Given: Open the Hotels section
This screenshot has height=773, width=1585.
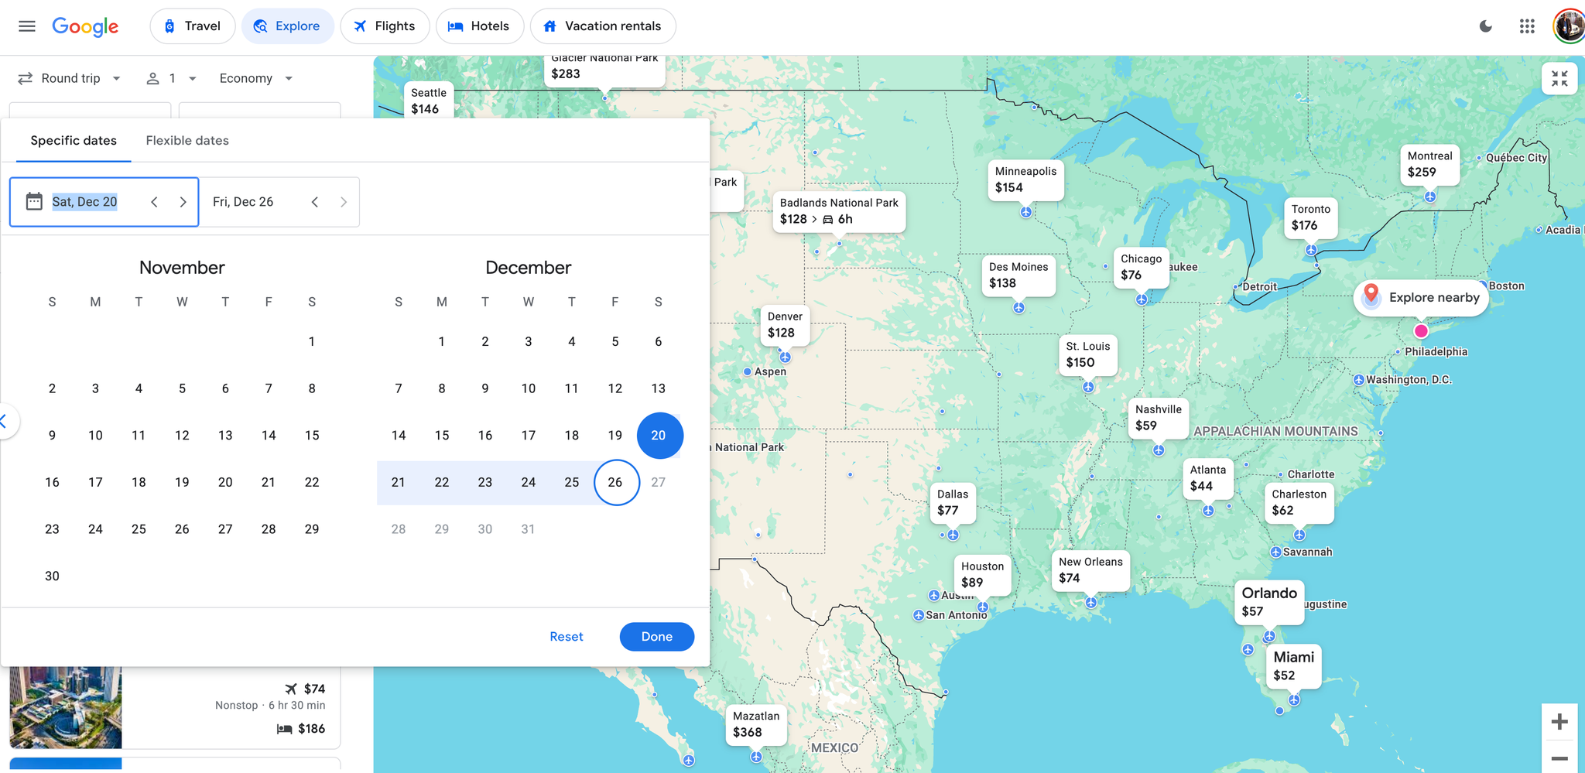Looking at the screenshot, I should point(480,26).
